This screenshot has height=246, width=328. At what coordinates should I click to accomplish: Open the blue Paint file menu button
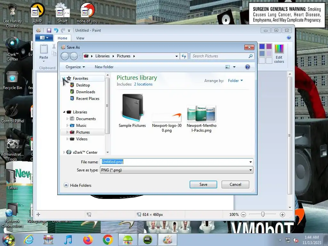point(44,38)
